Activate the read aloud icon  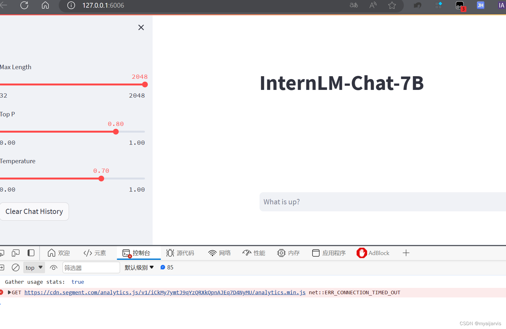tap(373, 5)
